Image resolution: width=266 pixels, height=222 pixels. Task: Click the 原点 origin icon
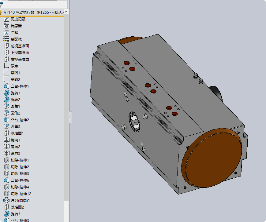(x=6, y=66)
